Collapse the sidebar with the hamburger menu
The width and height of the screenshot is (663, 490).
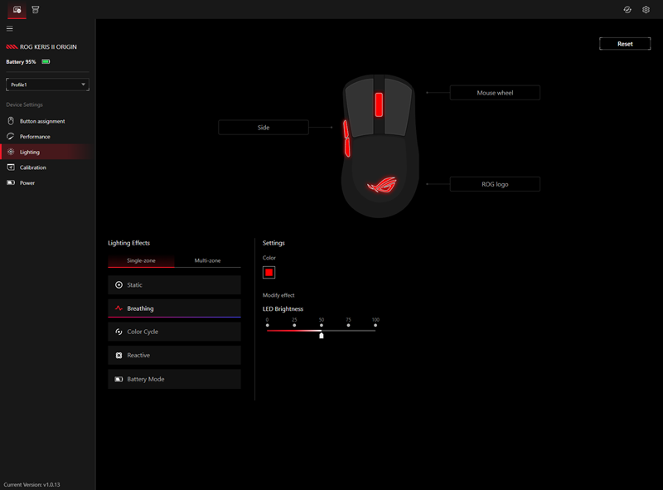[x=10, y=28]
